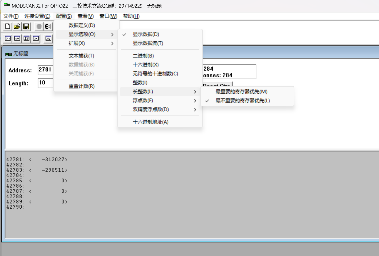Select the decimal display format icon
Image resolution: width=379 pixels, height=256 pixels.
pos(17,38)
